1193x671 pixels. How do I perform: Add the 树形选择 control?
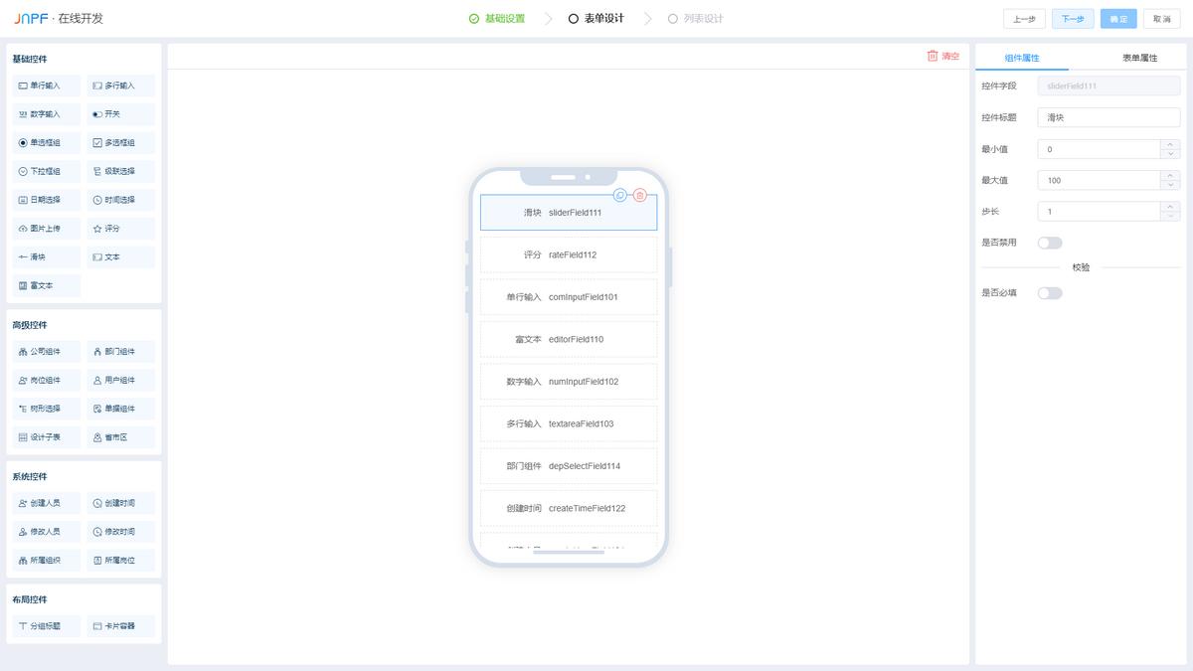coord(47,409)
